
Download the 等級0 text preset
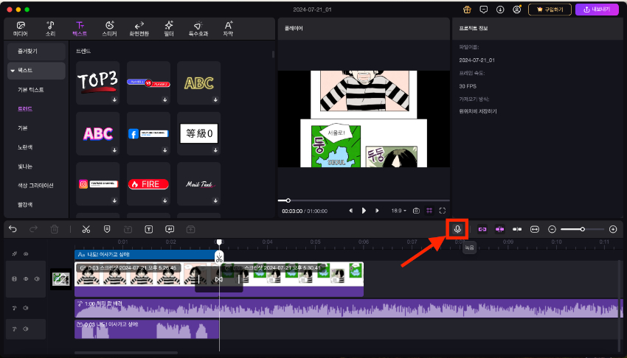215,150
